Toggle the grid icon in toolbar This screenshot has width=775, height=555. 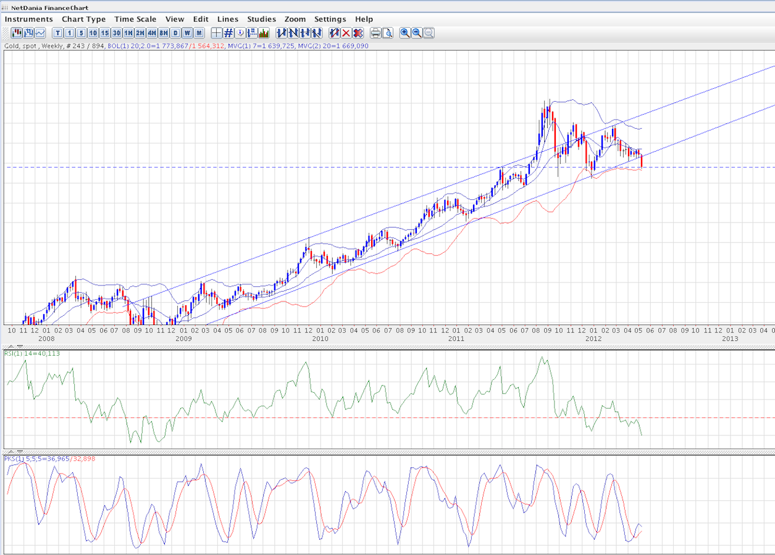pyautogui.click(x=228, y=33)
